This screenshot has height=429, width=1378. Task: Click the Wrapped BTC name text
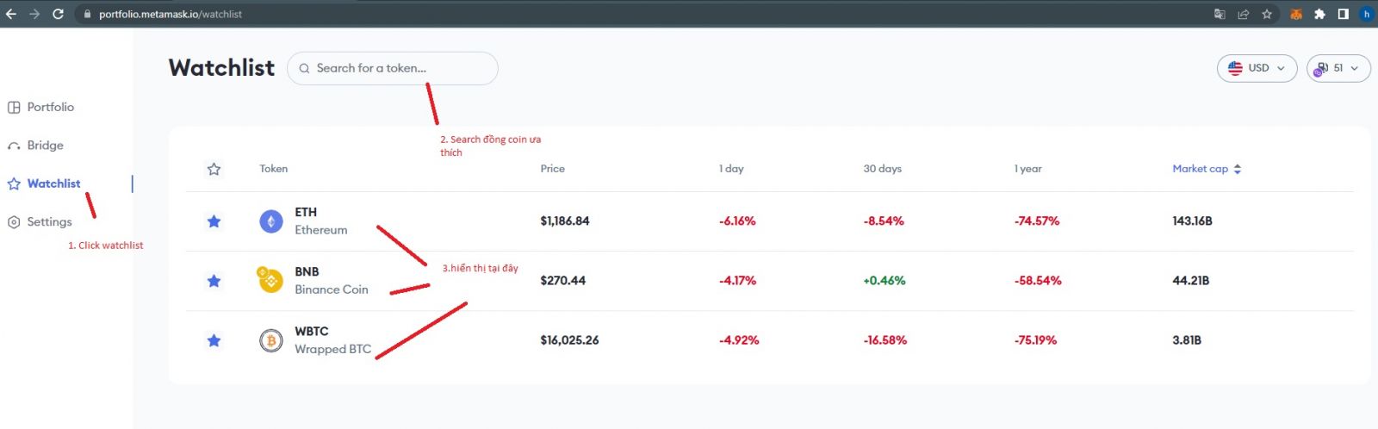333,349
